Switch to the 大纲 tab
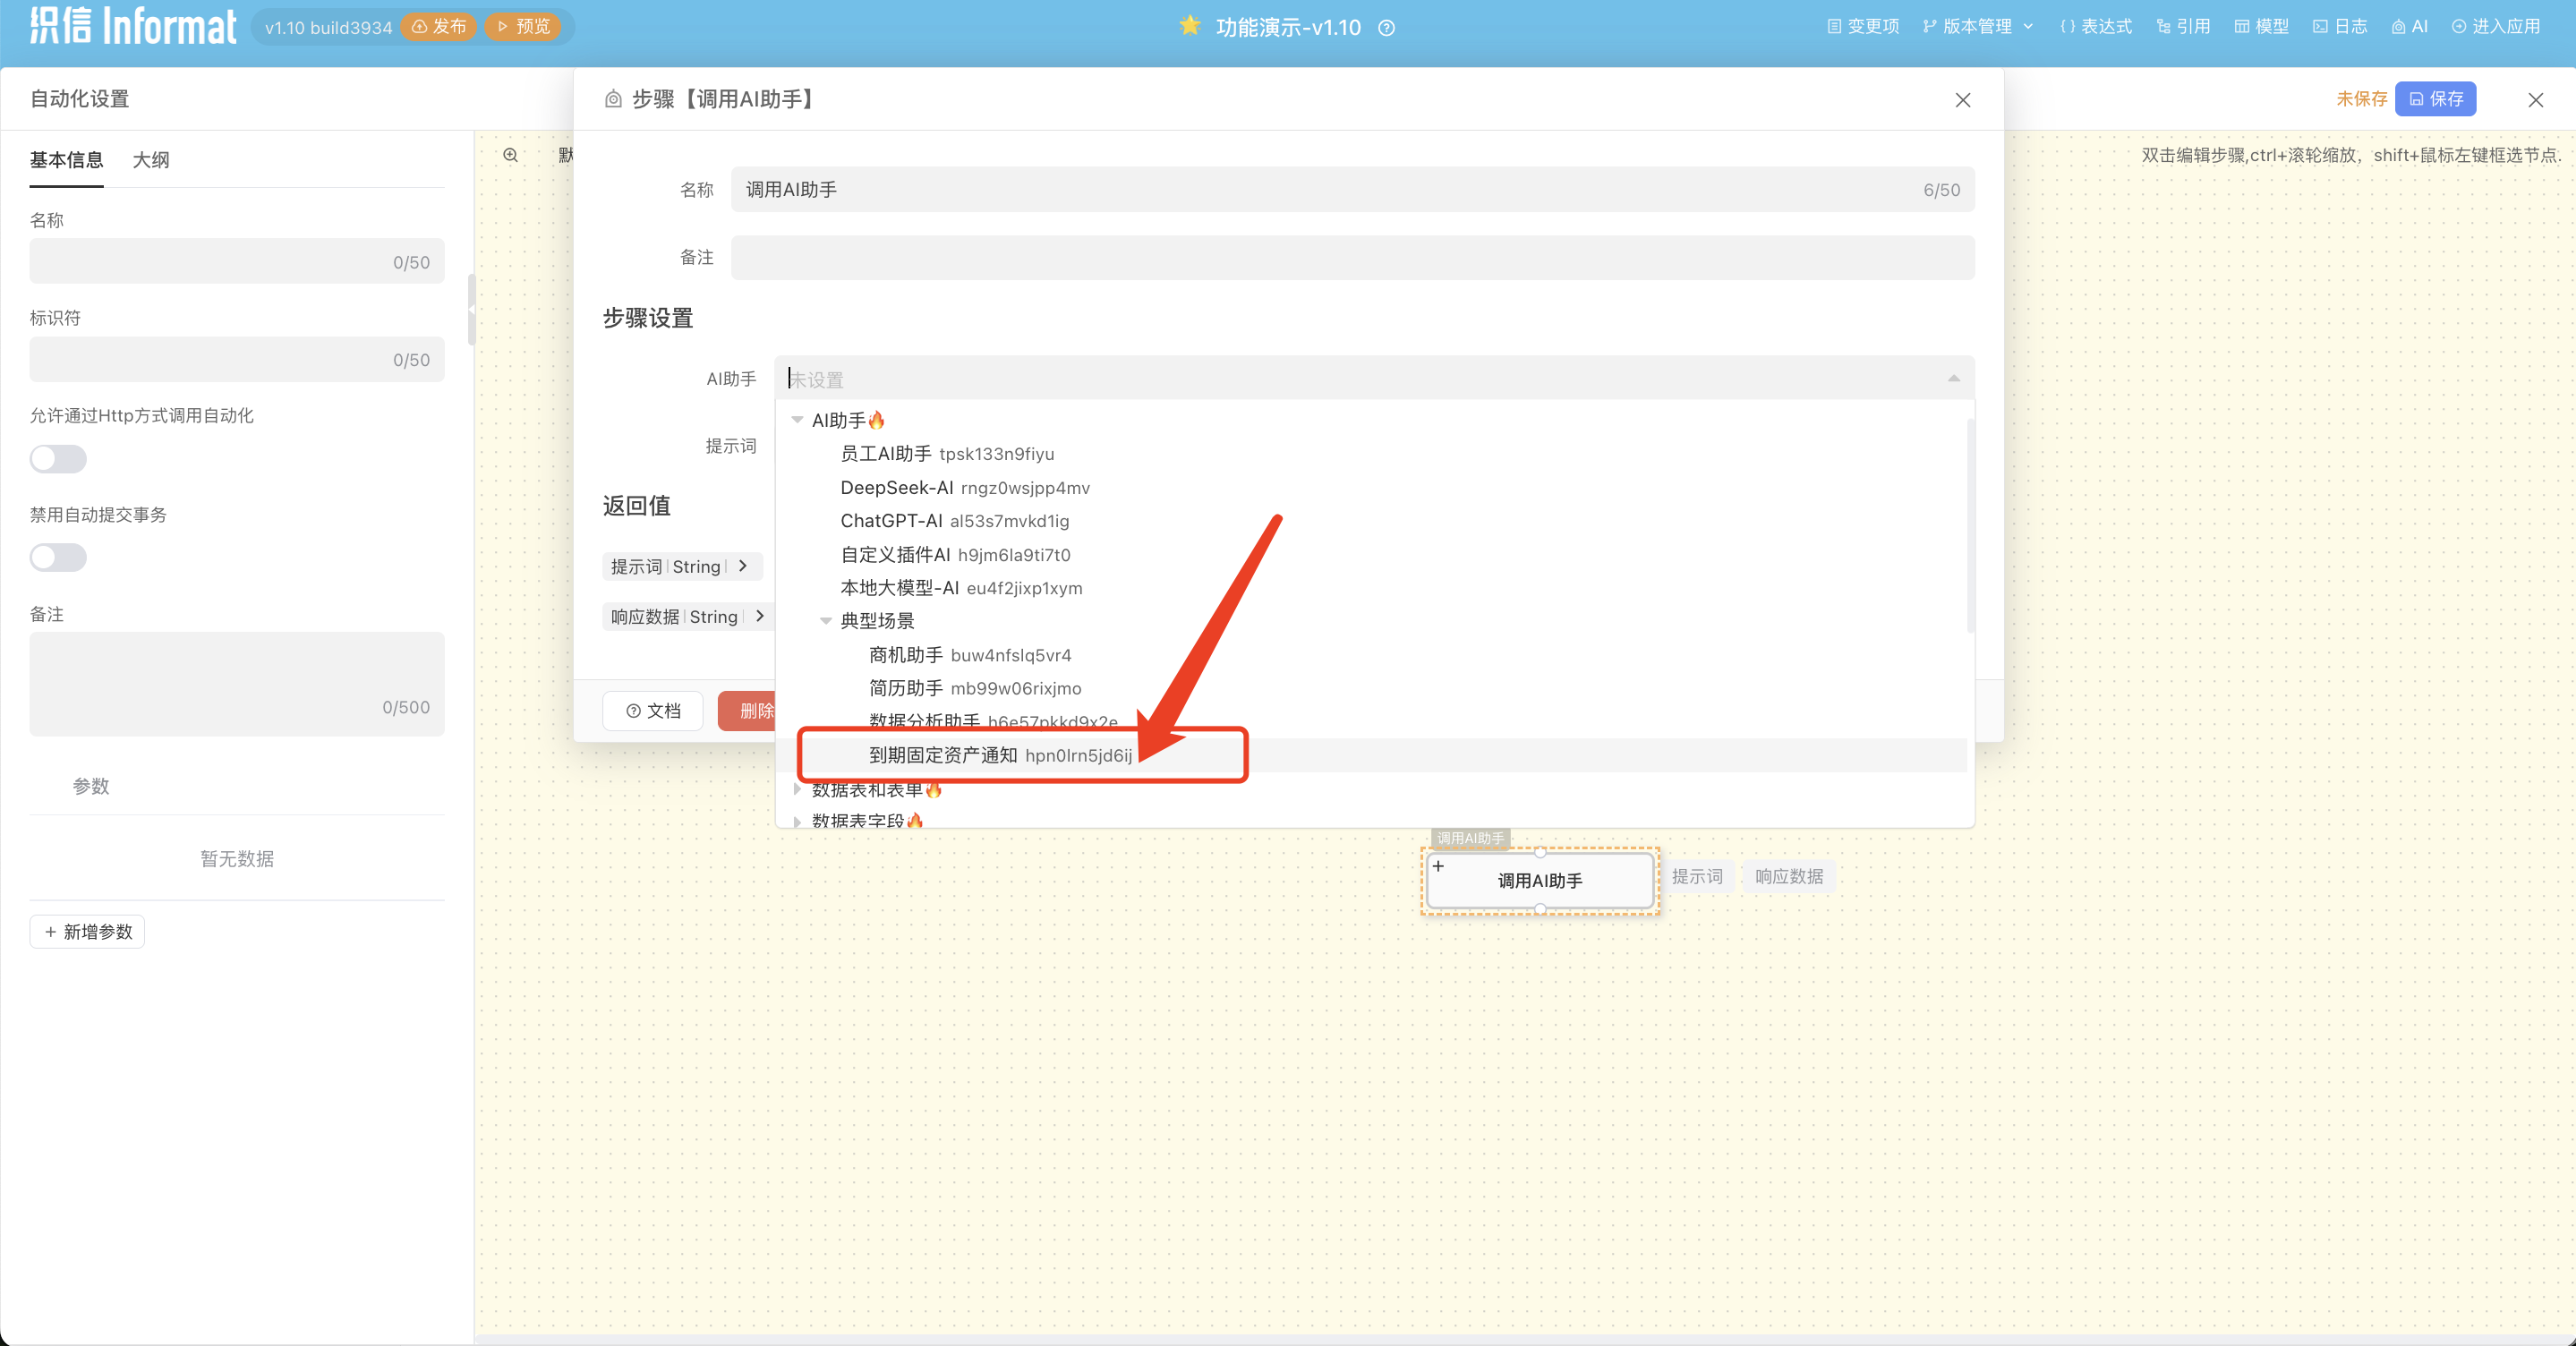This screenshot has width=2576, height=1346. [151, 160]
